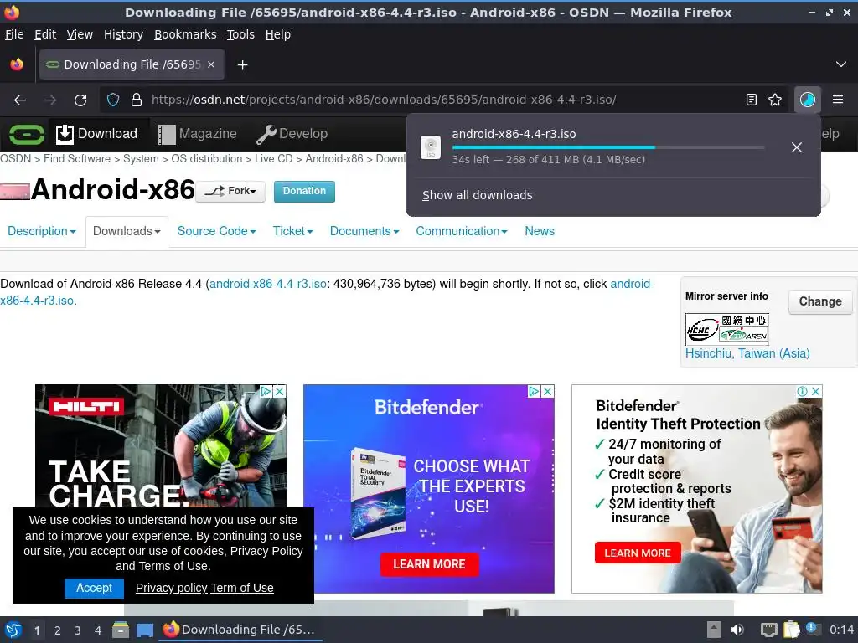Expand the Downloads dropdown tab
Viewport: 858px width, 643px height.
click(127, 231)
